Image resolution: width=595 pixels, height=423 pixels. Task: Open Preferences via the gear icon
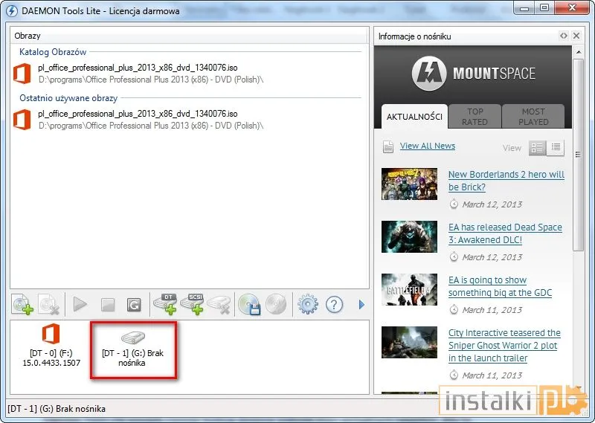pyautogui.click(x=307, y=304)
